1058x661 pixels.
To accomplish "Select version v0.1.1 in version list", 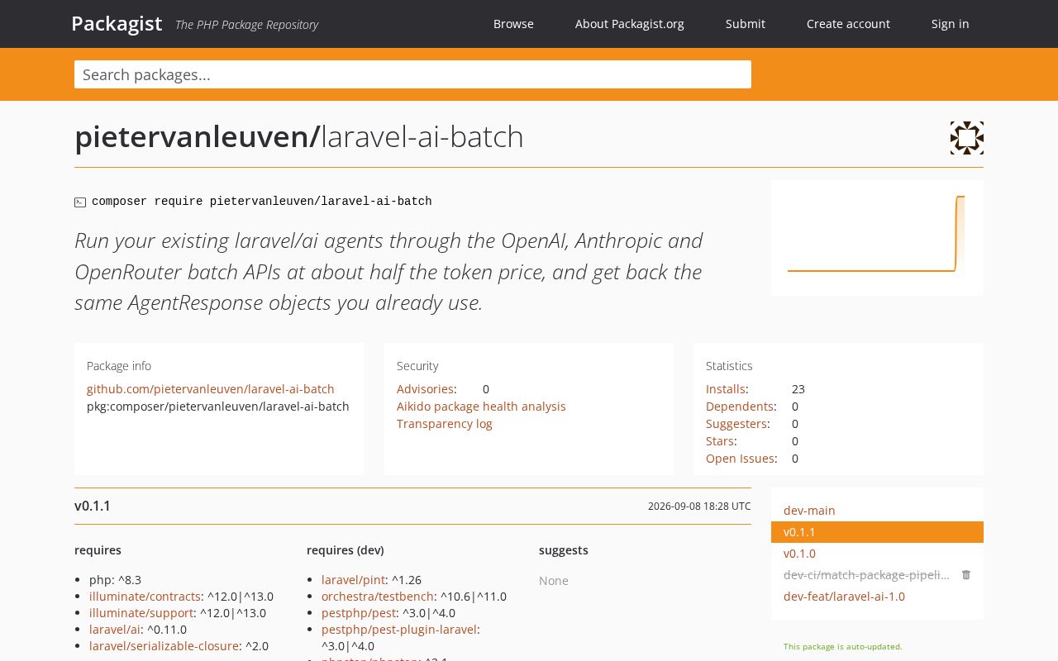I will pos(877,532).
